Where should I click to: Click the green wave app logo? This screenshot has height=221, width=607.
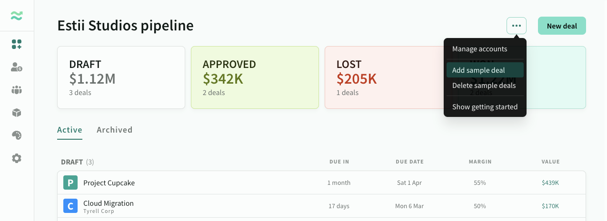coord(17,16)
